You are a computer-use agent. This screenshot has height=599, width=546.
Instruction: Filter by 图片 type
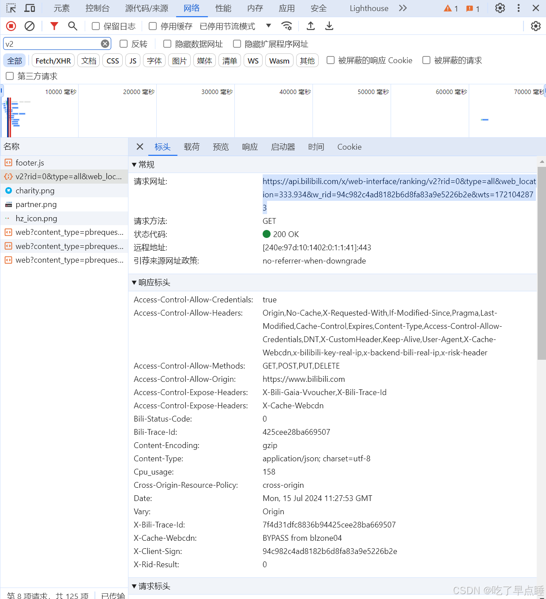click(179, 60)
